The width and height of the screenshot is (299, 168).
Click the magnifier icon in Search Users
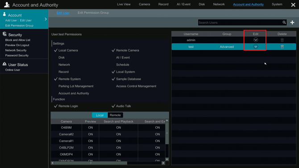tap(284, 22)
